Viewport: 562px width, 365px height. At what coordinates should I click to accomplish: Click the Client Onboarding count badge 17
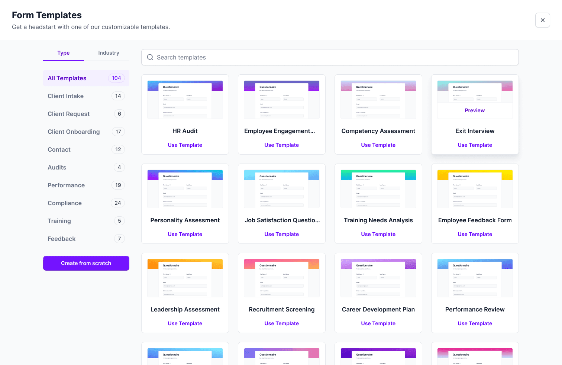[x=118, y=132]
